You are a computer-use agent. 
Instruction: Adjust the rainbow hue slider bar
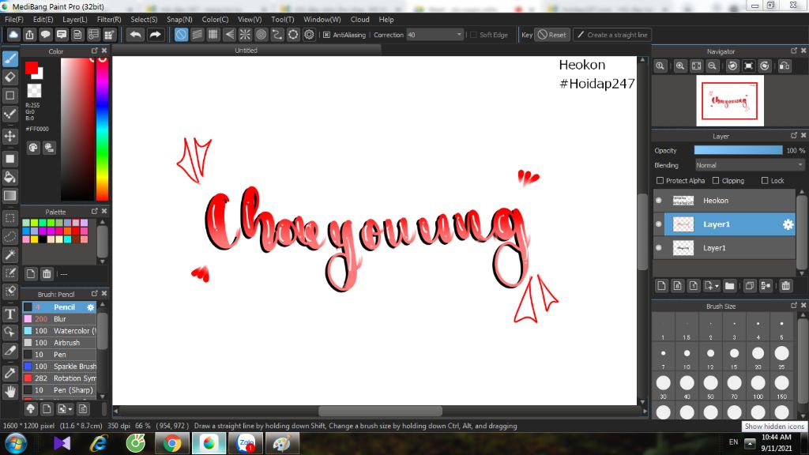point(102,129)
